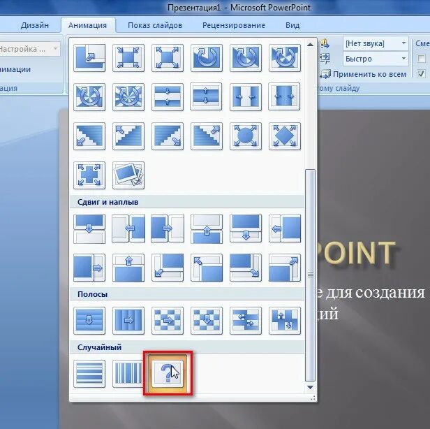The height and width of the screenshot is (429, 430).
Task: Apply the Split Horizontal In transition
Action: tap(168, 97)
